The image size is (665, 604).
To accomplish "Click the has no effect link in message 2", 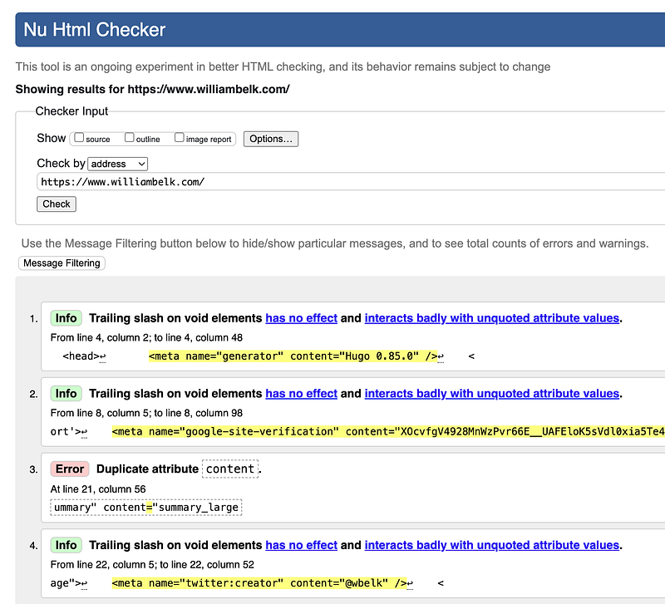I will tap(301, 393).
